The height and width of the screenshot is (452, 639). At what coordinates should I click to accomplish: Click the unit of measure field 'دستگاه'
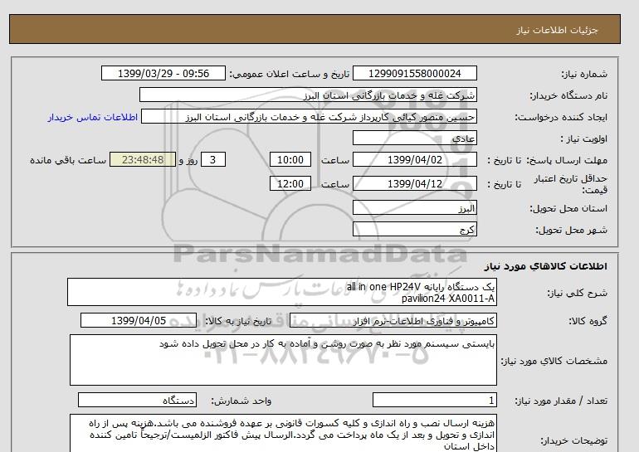(137, 401)
